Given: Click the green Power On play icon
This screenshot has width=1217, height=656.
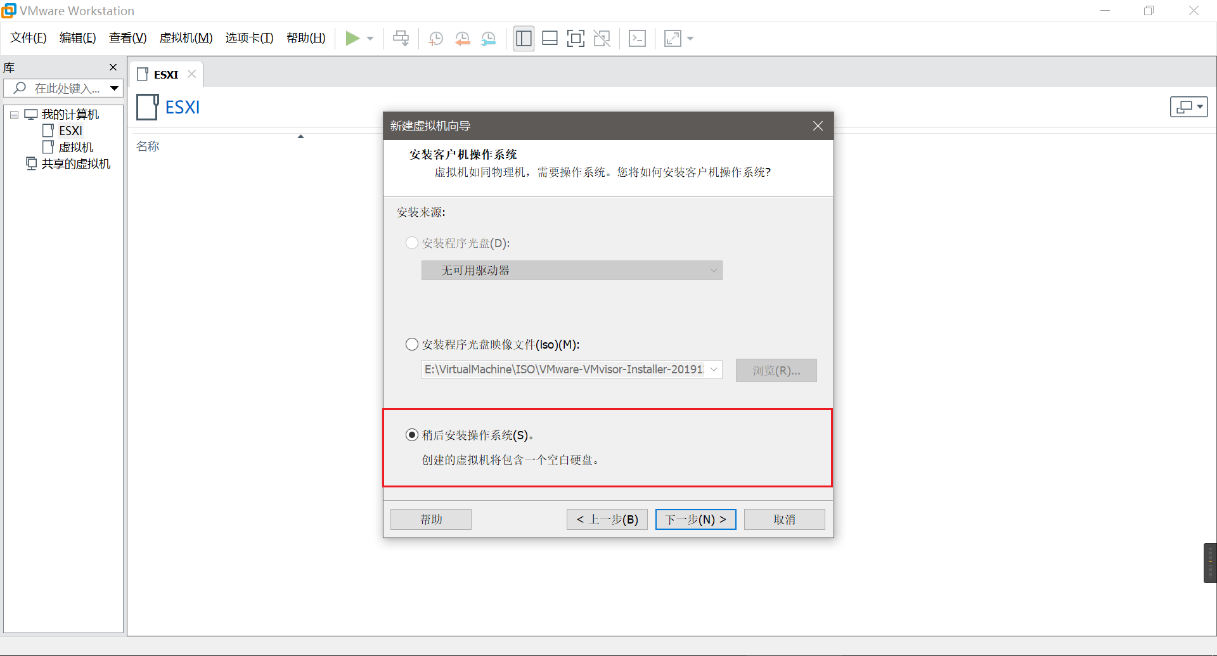Looking at the screenshot, I should click(x=352, y=39).
